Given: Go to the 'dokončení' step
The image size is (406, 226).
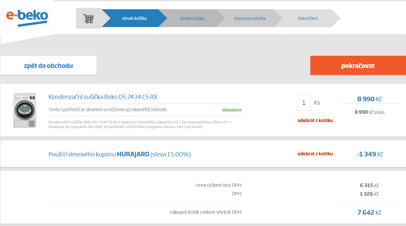Looking at the screenshot, I should [308, 18].
